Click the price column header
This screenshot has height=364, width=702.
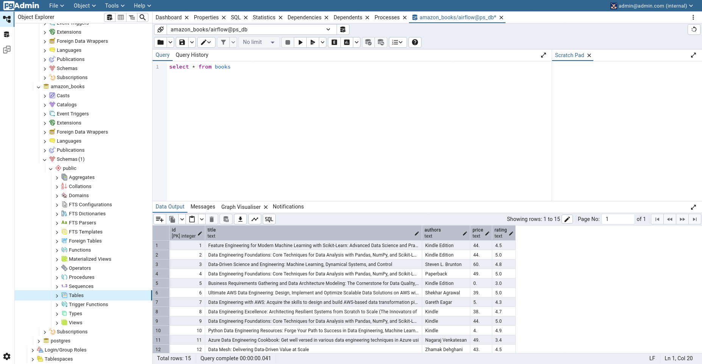(481, 233)
